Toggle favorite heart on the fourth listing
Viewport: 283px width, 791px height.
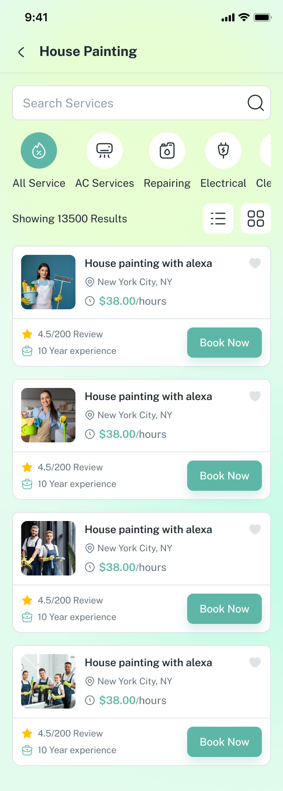tap(255, 662)
